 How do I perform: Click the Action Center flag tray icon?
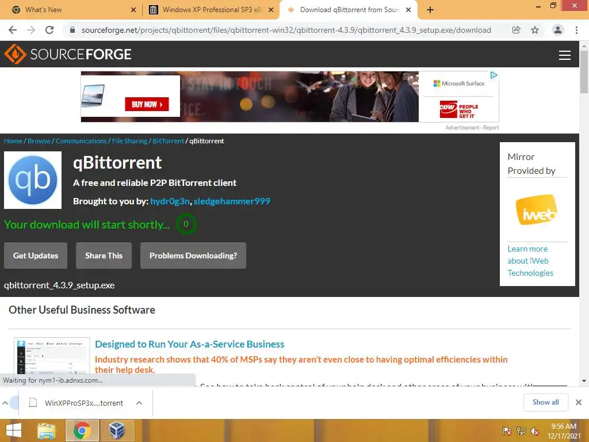[x=507, y=431]
